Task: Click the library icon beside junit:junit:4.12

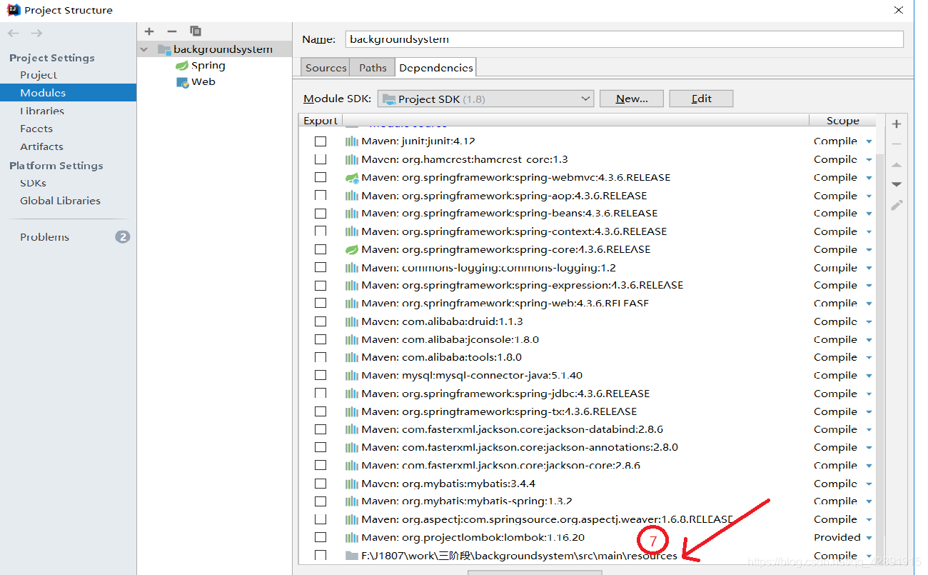Action: coord(352,141)
